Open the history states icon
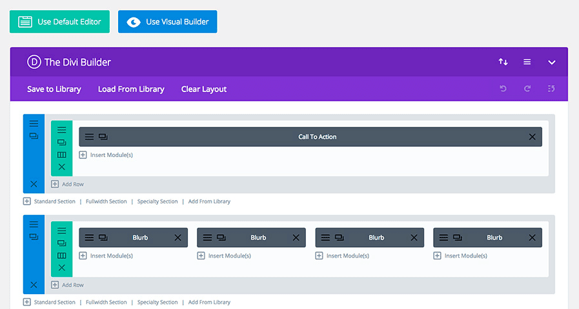Viewport: 579px width, 309px height. [551, 89]
